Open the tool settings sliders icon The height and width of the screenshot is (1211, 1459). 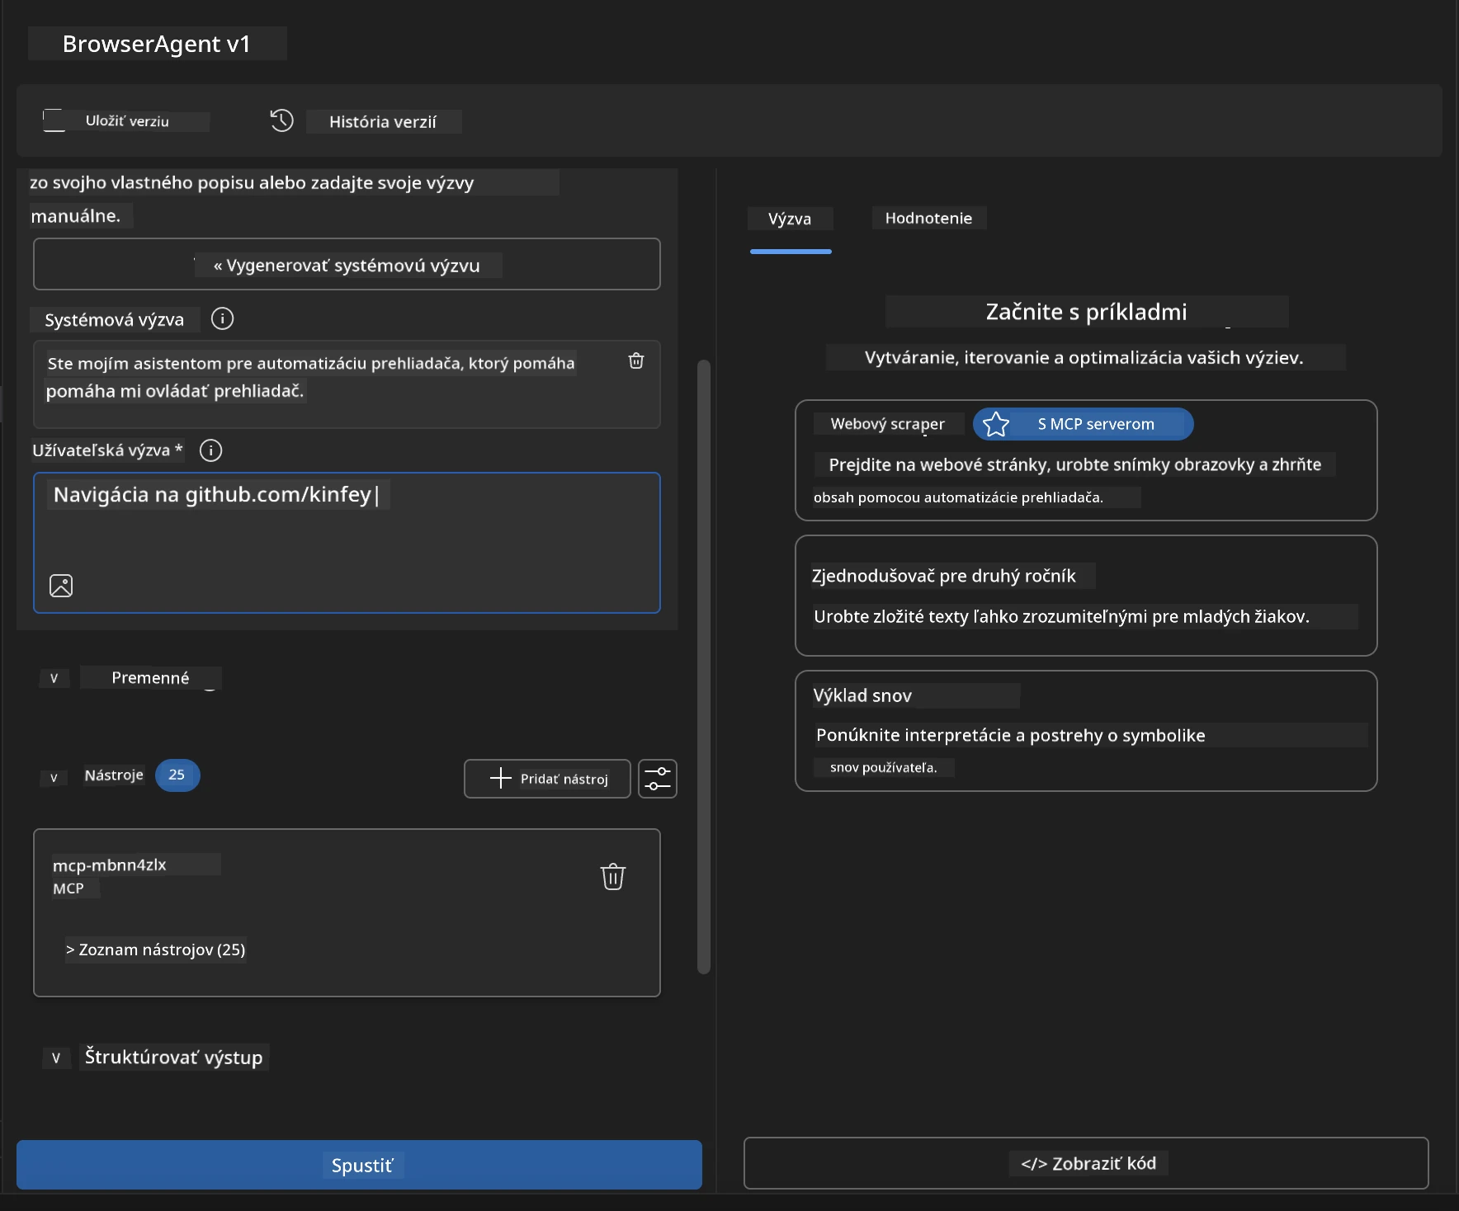(x=658, y=779)
